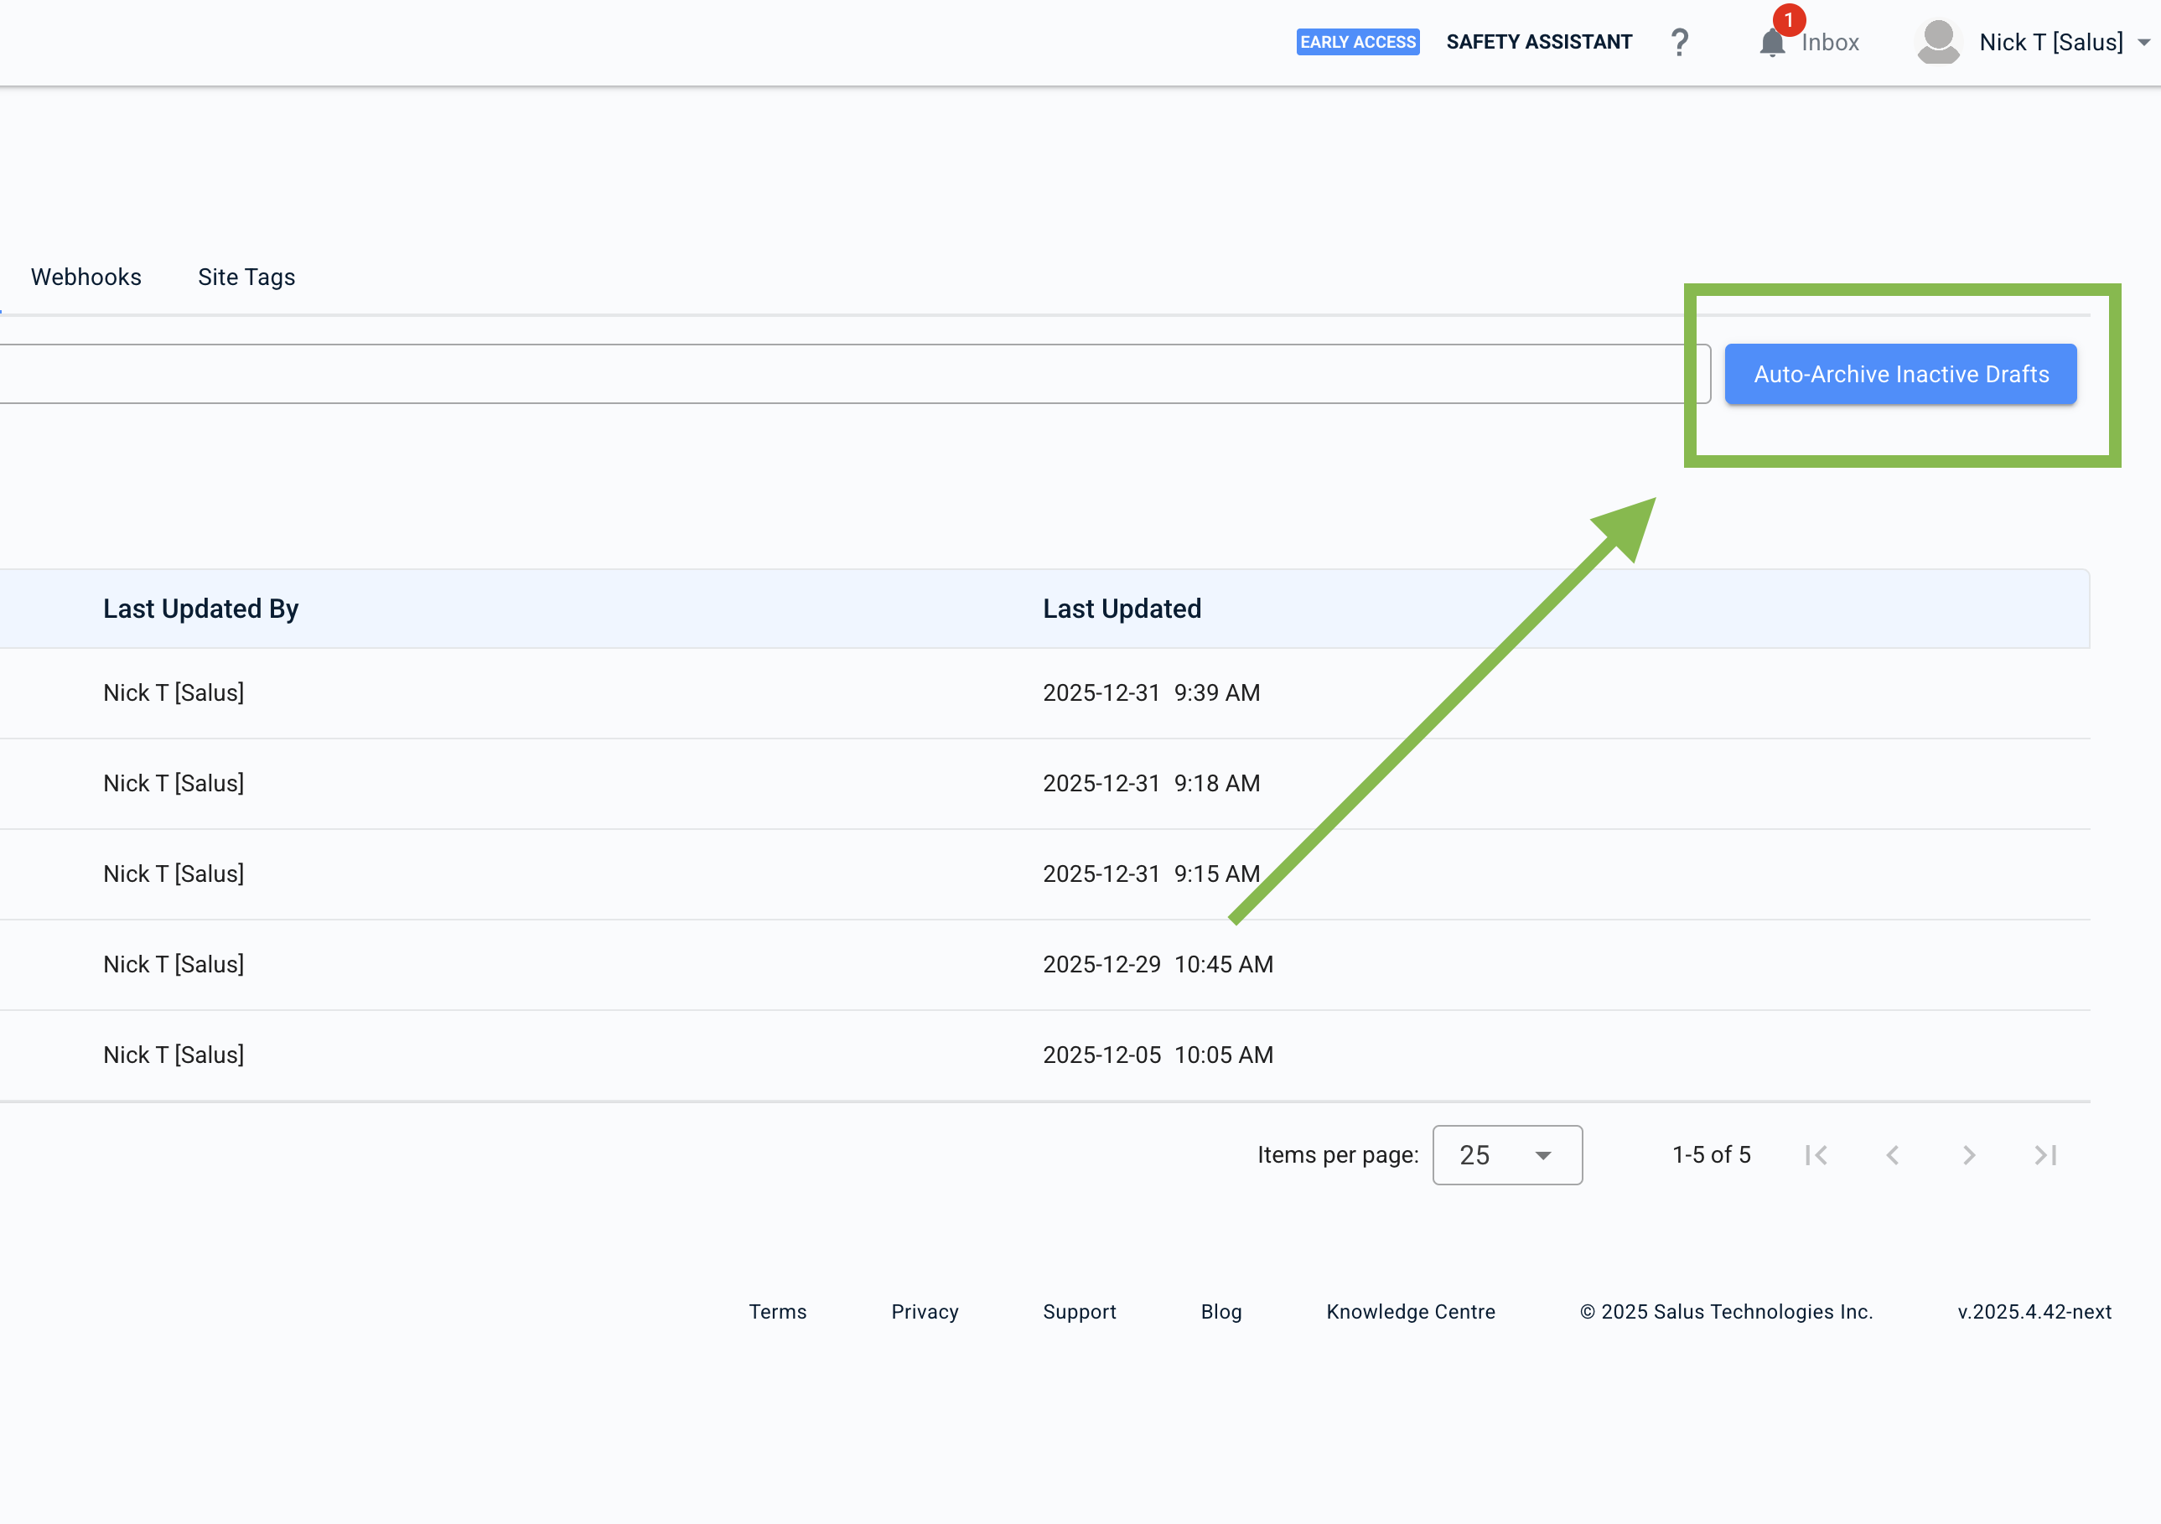Open Items per page dropdown

pos(1506,1155)
